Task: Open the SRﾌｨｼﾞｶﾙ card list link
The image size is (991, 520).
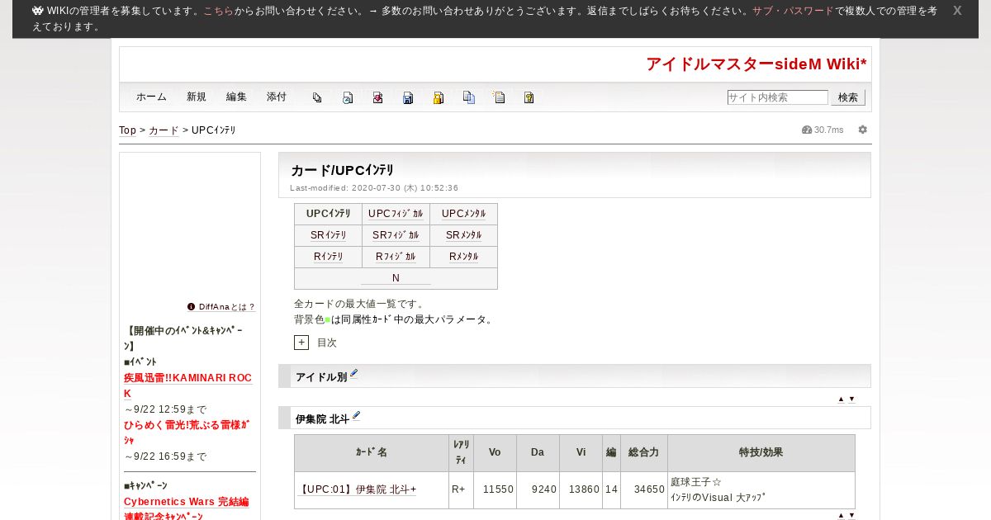Action: pos(396,235)
